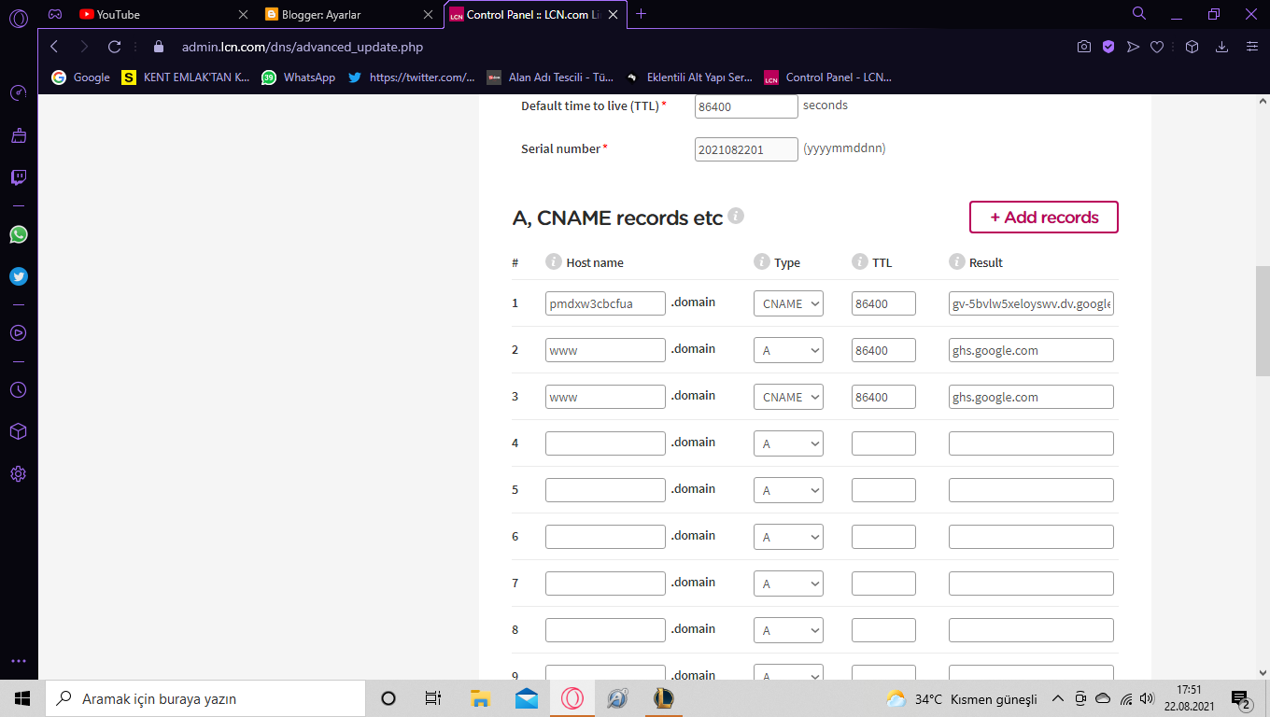The image size is (1270, 717).
Task: Open Windows Start menu
Action: coord(22,698)
